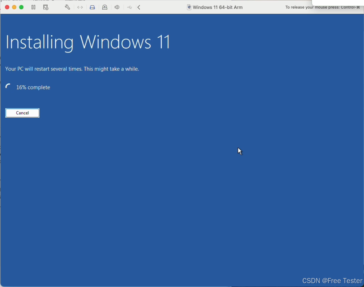Screen dimensions: 364x287
Task: Click the sound card speaker icon
Action: click(117, 7)
